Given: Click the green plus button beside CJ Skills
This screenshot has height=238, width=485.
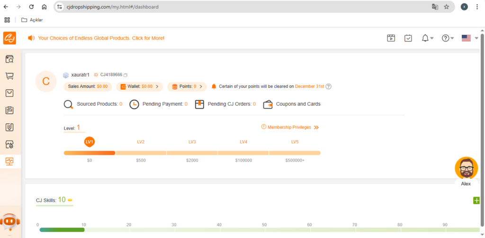Looking at the screenshot, I should pos(476,201).
